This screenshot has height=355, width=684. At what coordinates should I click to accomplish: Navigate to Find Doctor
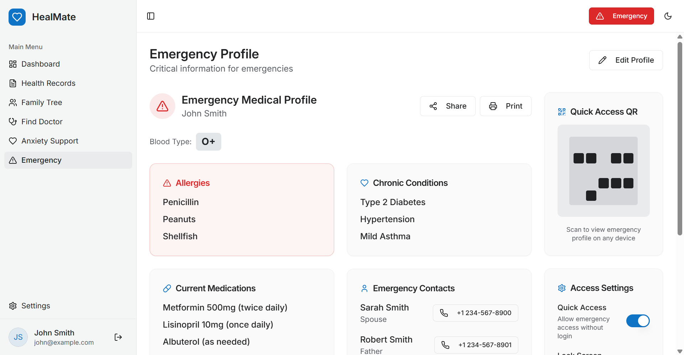(42, 122)
